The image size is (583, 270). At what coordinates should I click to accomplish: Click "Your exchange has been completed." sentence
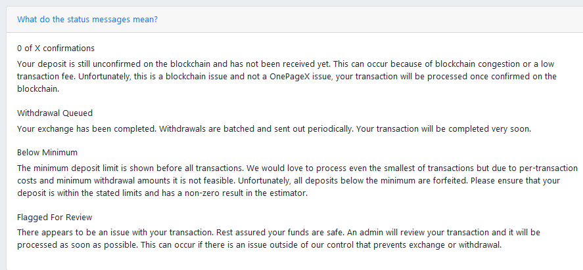[x=84, y=128]
